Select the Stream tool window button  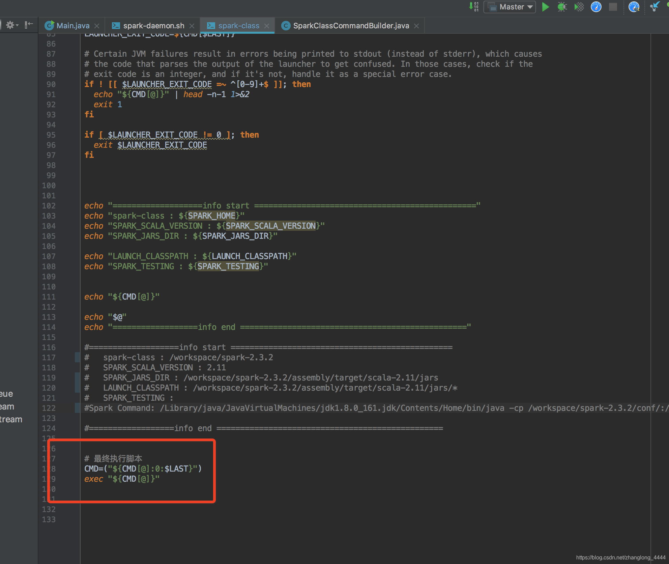[x=11, y=419]
